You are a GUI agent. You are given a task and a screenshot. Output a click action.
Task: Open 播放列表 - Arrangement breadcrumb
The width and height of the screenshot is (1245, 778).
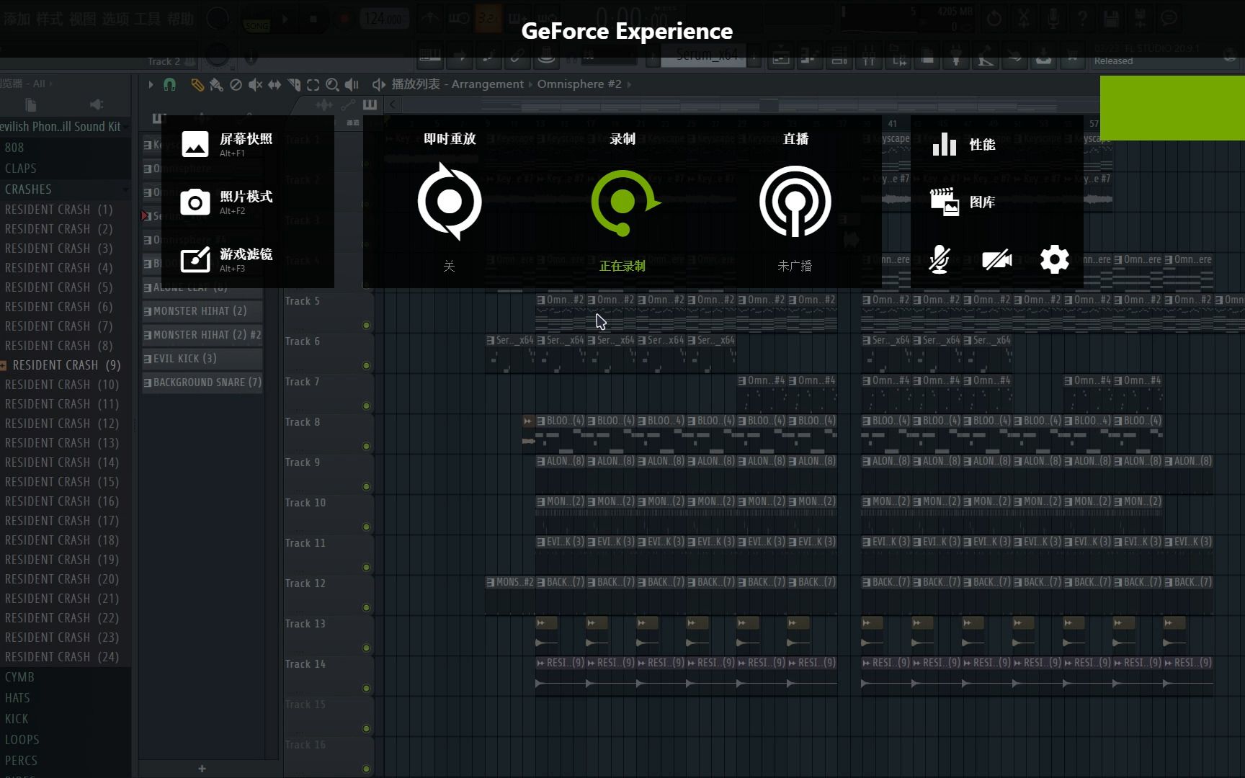(x=458, y=84)
